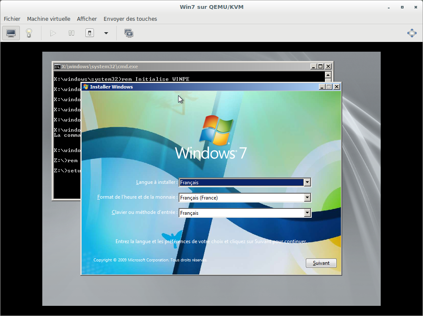This screenshot has width=423, height=316.
Task: Open the snapshot manager icon
Action: (129, 33)
